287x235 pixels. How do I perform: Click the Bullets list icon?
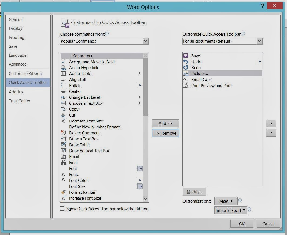pos(63,85)
